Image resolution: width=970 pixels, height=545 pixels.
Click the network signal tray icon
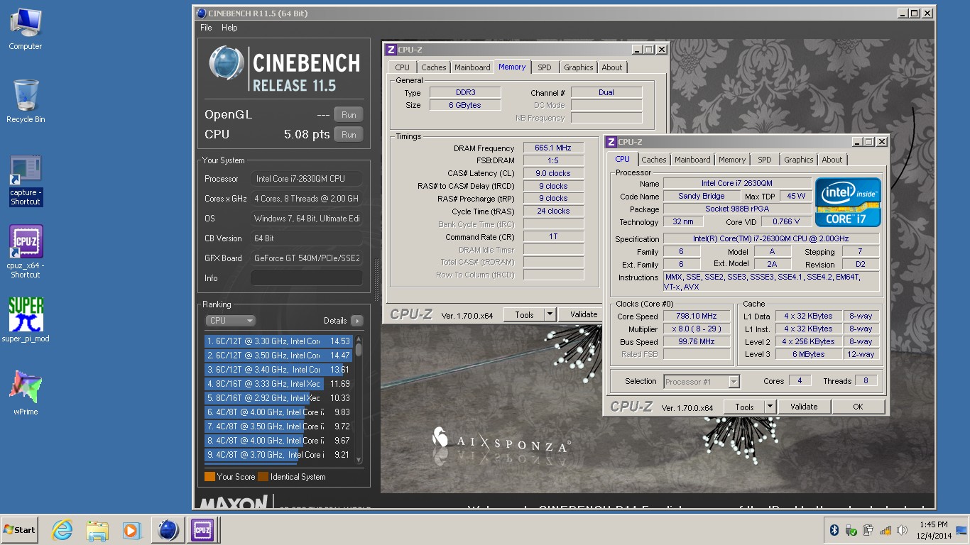885,530
